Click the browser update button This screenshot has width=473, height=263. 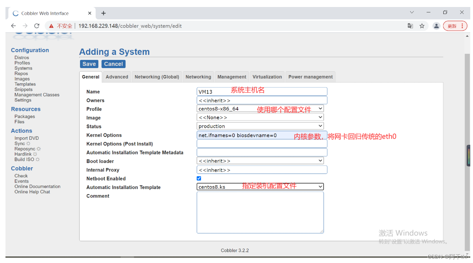pyautogui.click(x=455, y=26)
